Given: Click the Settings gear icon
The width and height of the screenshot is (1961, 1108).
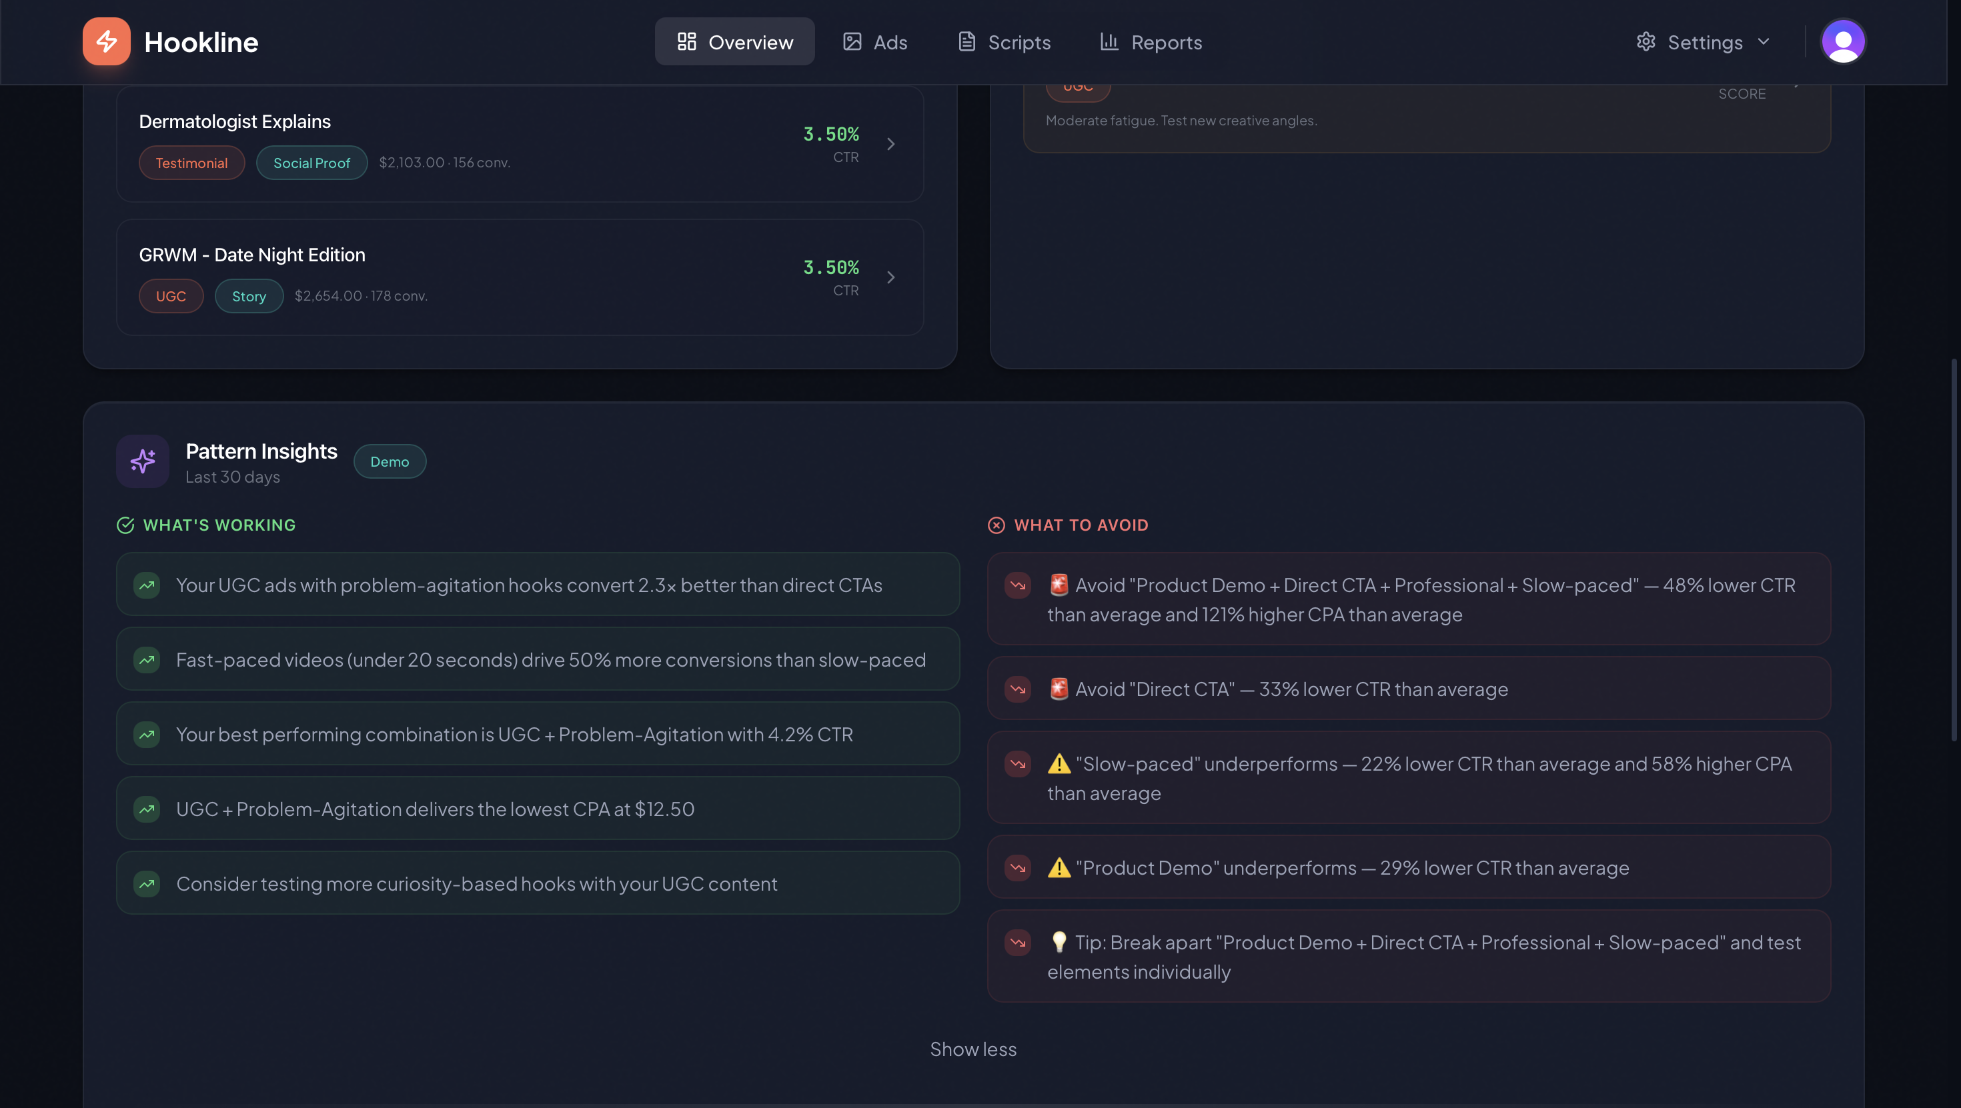Looking at the screenshot, I should 1646,42.
